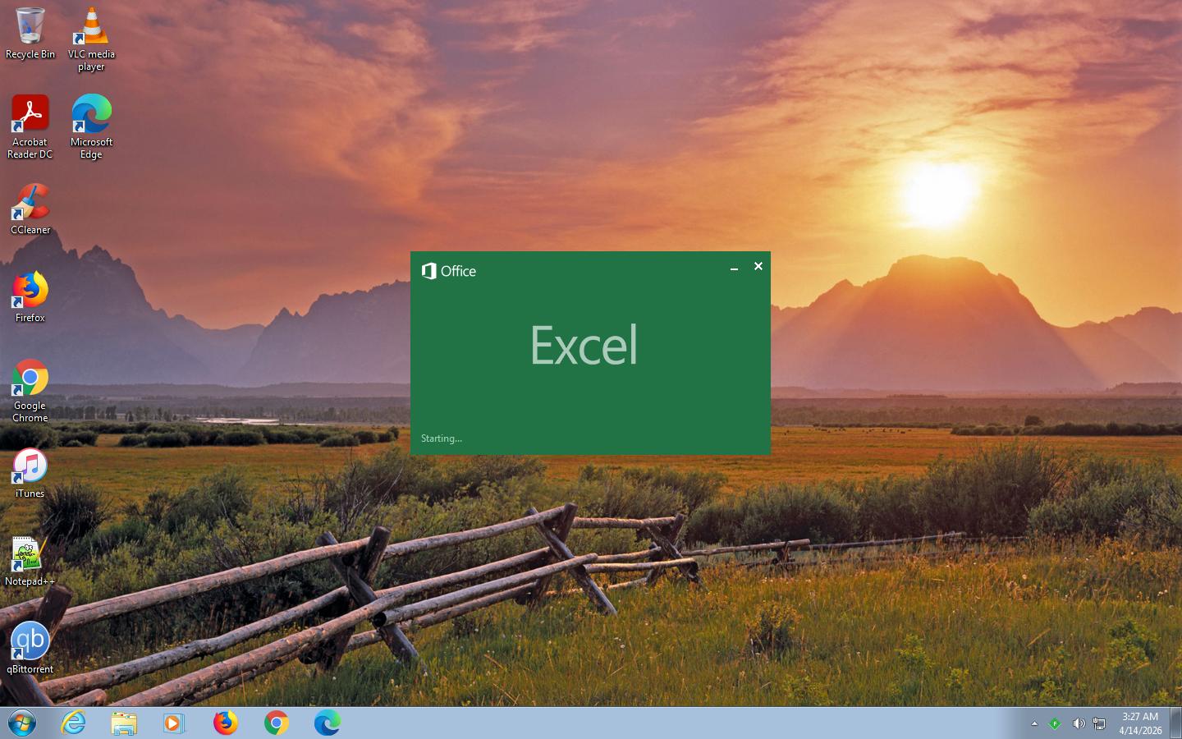Viewport: 1182px width, 739px height.
Task: Select the iTunes desktop icon
Action: pyautogui.click(x=30, y=466)
